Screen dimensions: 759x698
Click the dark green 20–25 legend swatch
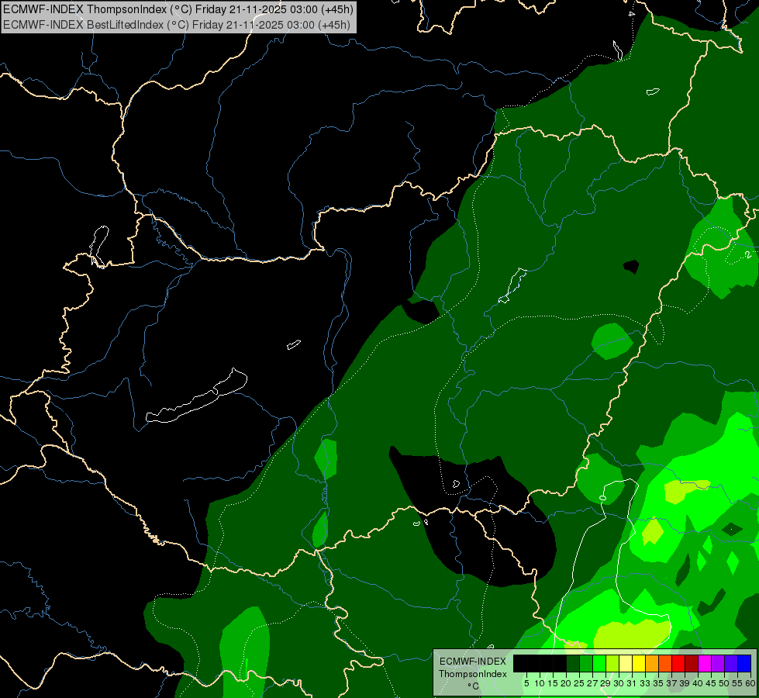pos(573,663)
